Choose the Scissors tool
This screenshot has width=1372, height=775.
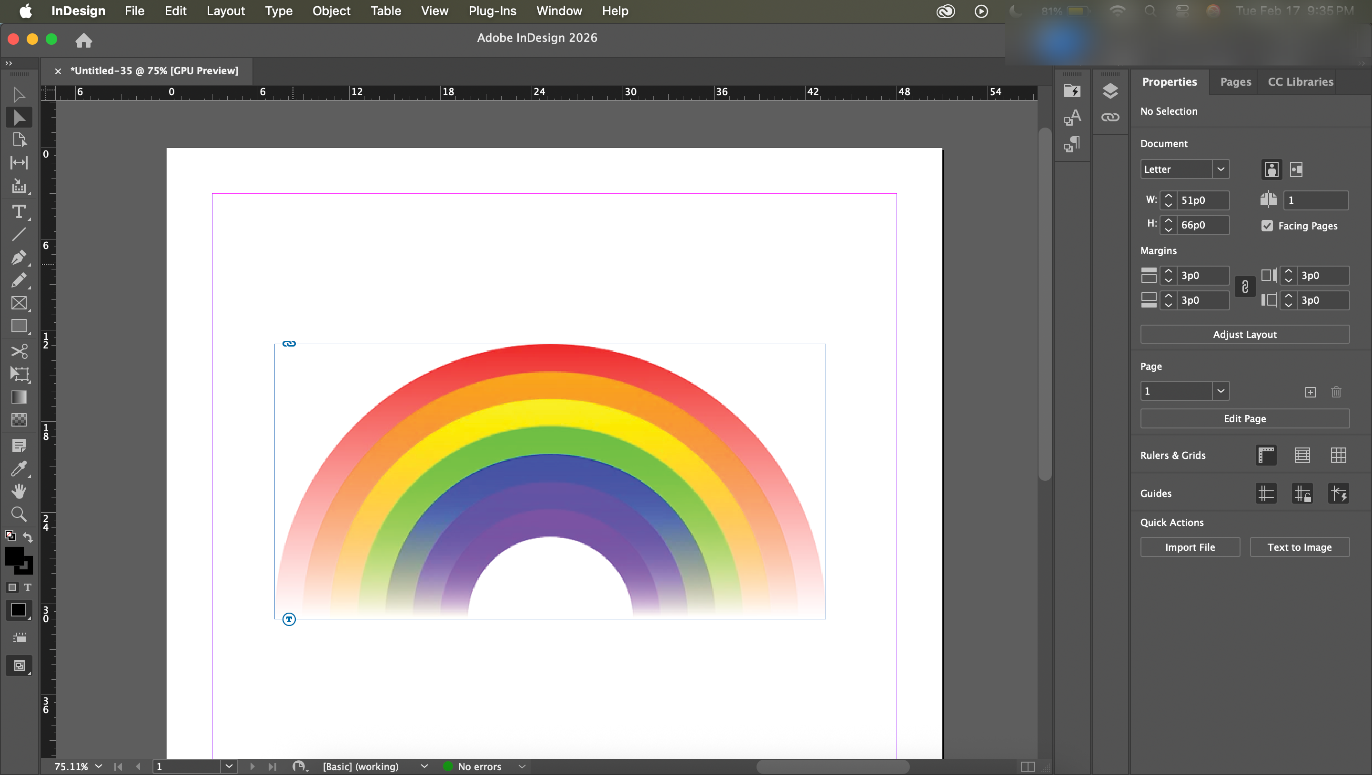click(x=19, y=351)
